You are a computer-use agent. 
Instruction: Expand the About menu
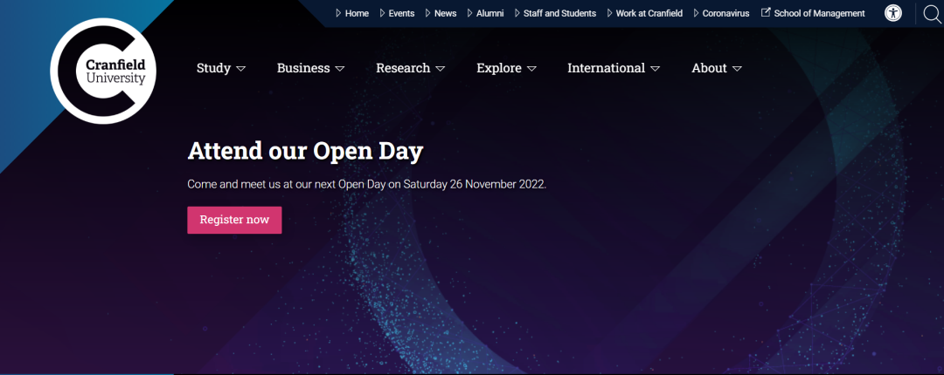[717, 69]
